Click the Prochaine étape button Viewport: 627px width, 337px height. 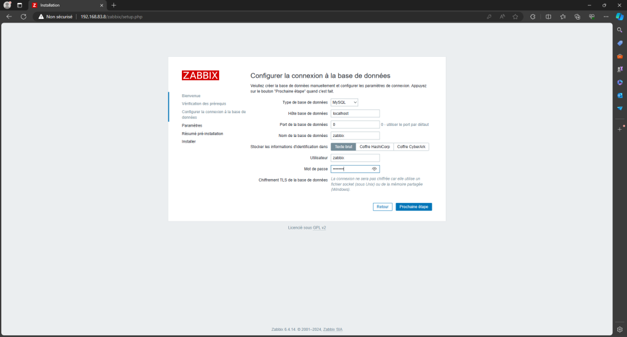[413, 207]
